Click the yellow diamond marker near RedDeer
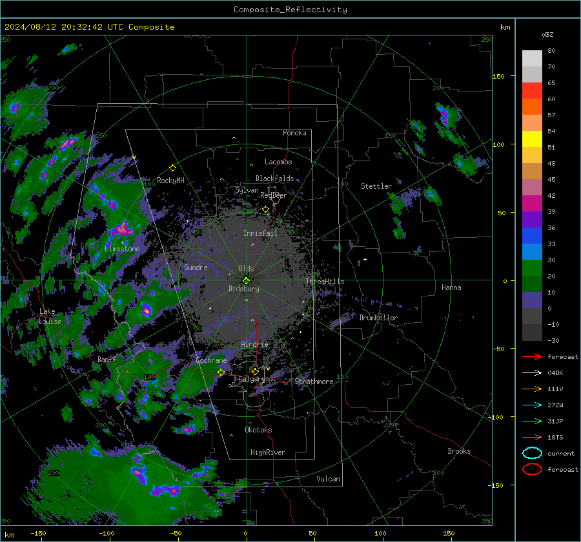This screenshot has width=581, height=542. 265,209
